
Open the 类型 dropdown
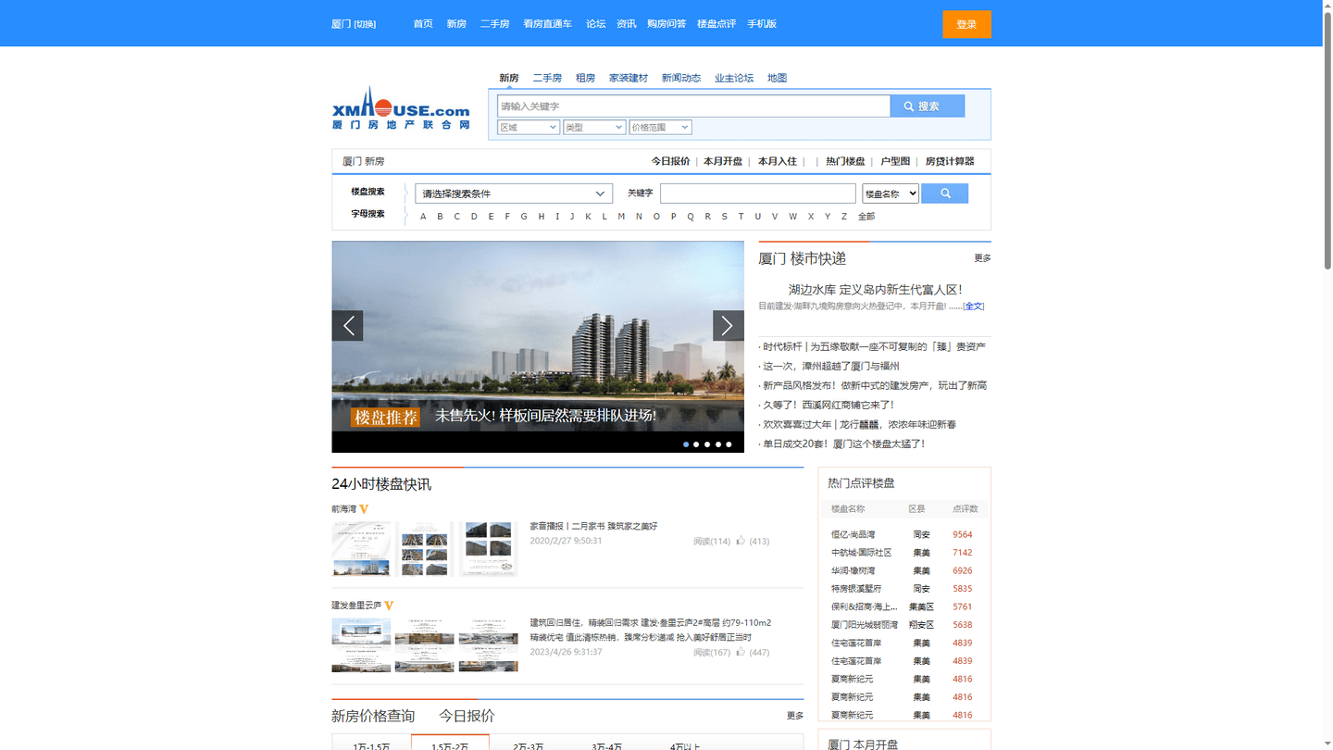coord(594,127)
